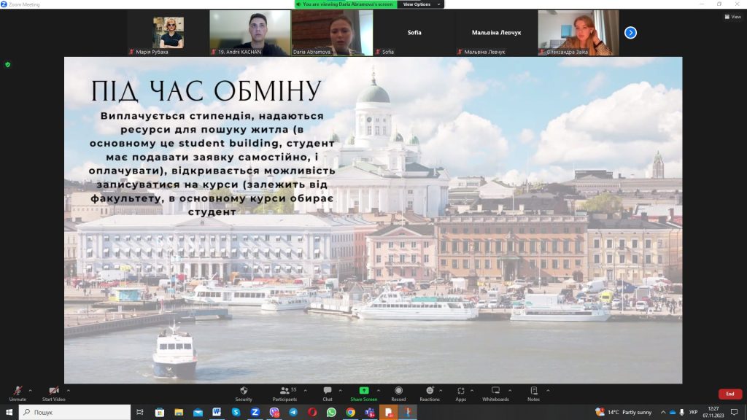Open the Whiteboards tool
Viewport: 747px width, 420px height.
(495, 393)
